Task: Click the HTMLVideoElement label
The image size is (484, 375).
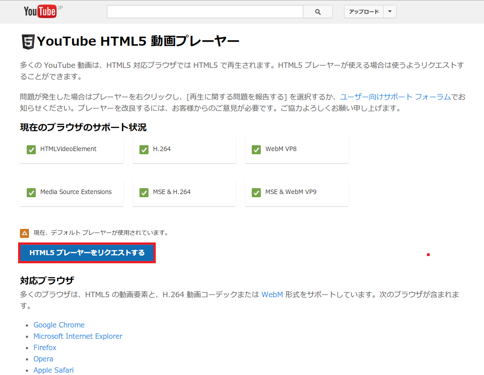Action: tap(68, 149)
